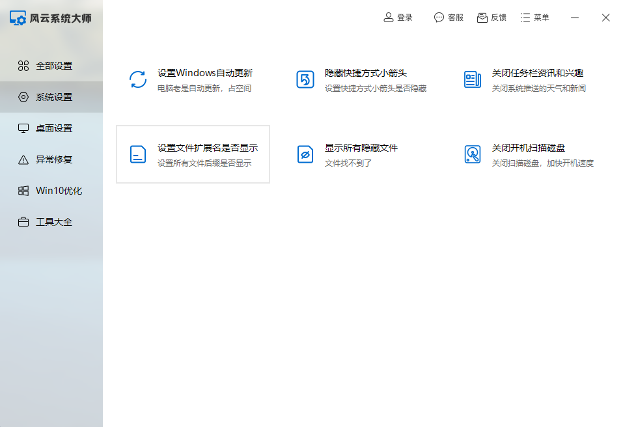The width and height of the screenshot is (623, 427).
Task: Click the 系统设置 gear icon
Action: click(23, 96)
